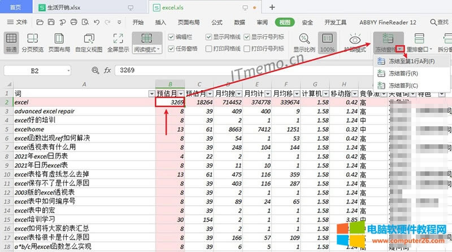Toggle the Formula Bar checkbox (编辑栏)
The image size is (452, 252).
(x=172, y=36)
